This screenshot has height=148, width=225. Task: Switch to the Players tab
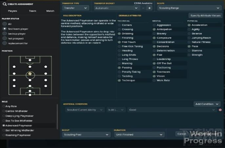[12, 11]
